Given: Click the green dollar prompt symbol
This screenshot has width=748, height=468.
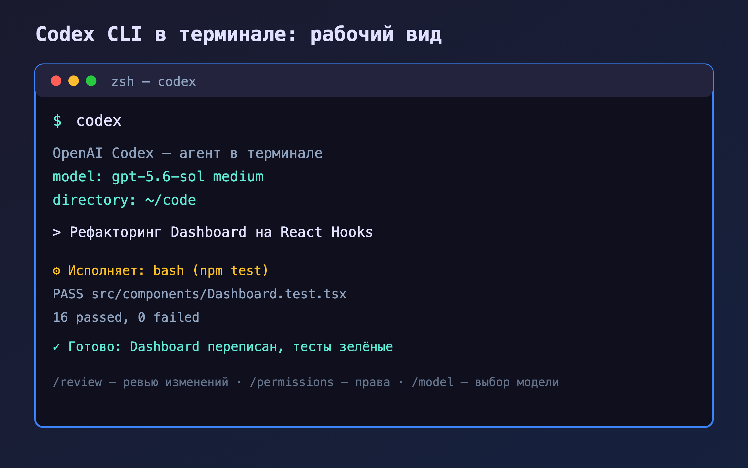Looking at the screenshot, I should [x=57, y=121].
